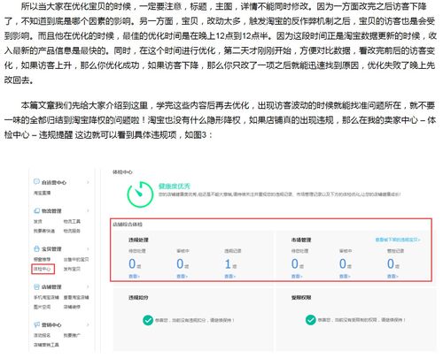Expand the 宝贝管理 section chevron
Screen dimensions: 443x358
pos(88,249)
